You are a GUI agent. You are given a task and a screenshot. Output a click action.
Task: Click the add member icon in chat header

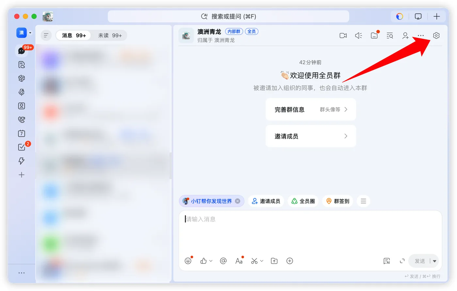click(x=405, y=36)
